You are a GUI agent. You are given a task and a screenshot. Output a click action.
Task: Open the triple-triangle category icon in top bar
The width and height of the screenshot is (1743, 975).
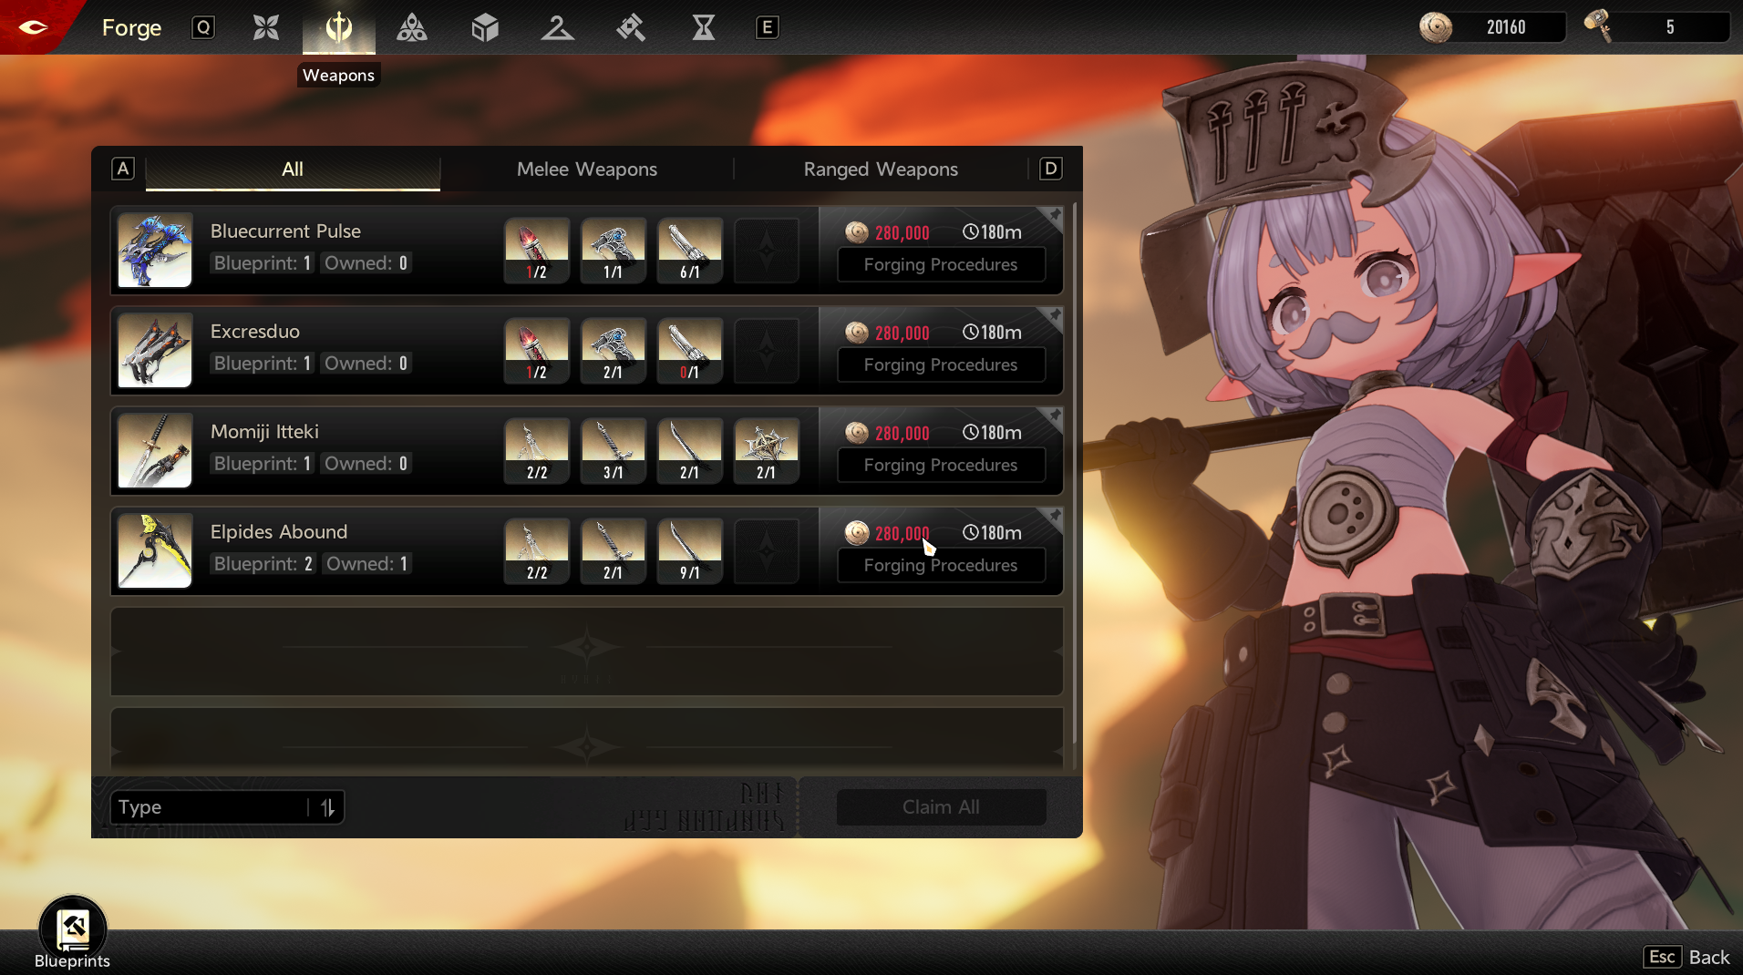412,27
